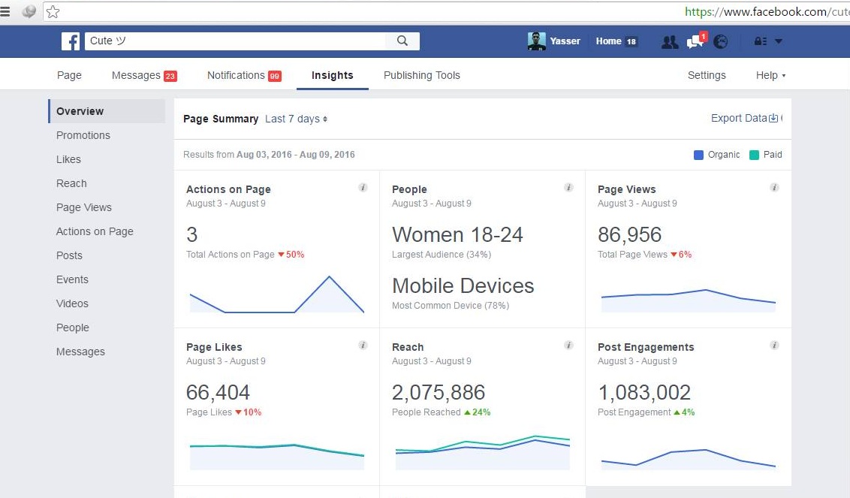Open Likes in the sidebar
This screenshot has height=498, width=850.
68,159
